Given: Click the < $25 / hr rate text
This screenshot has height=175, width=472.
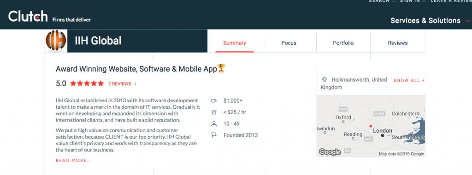Looking at the screenshot, I should 235,112.
